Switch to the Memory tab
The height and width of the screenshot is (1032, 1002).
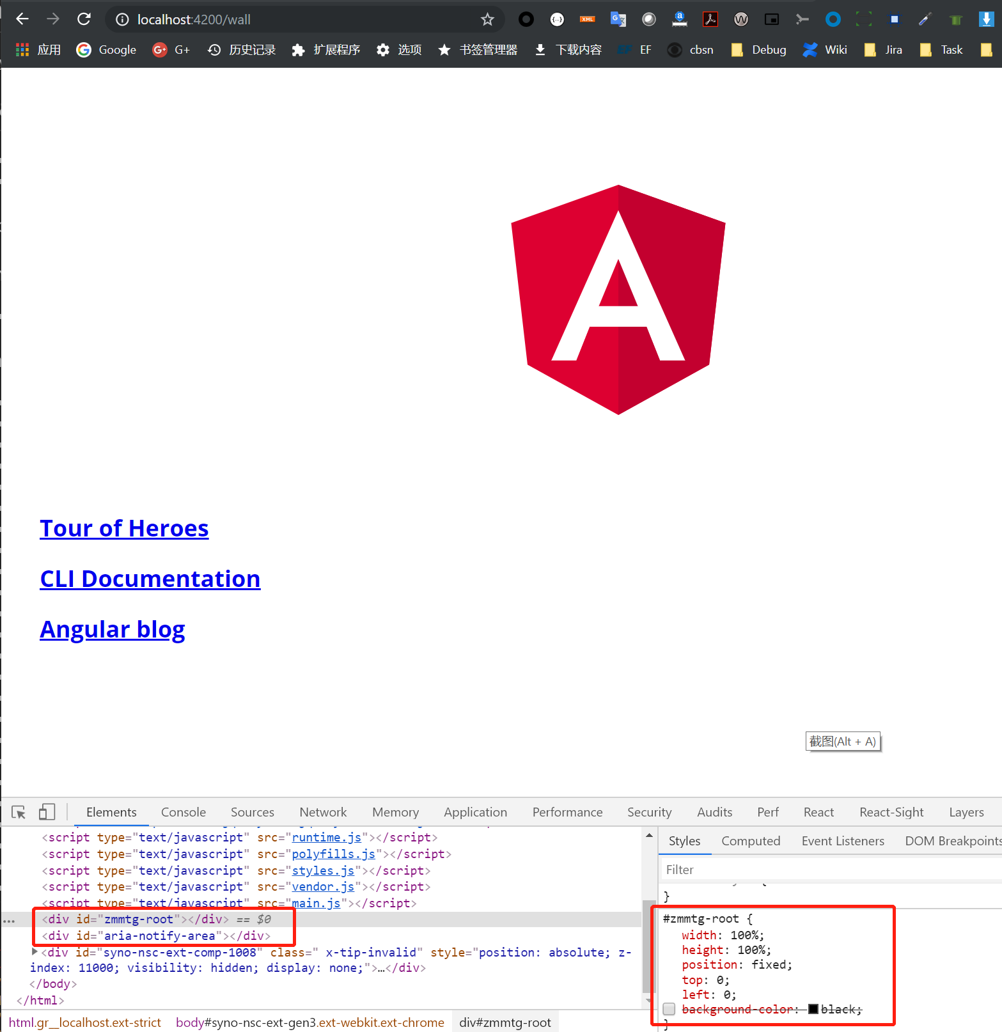[396, 812]
